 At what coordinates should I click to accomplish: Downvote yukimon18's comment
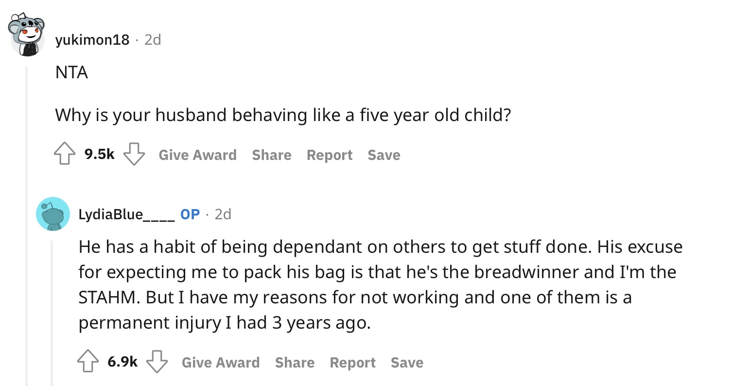[x=135, y=155]
